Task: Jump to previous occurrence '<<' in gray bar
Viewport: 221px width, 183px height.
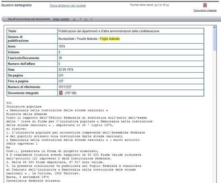Action: point(74,19)
